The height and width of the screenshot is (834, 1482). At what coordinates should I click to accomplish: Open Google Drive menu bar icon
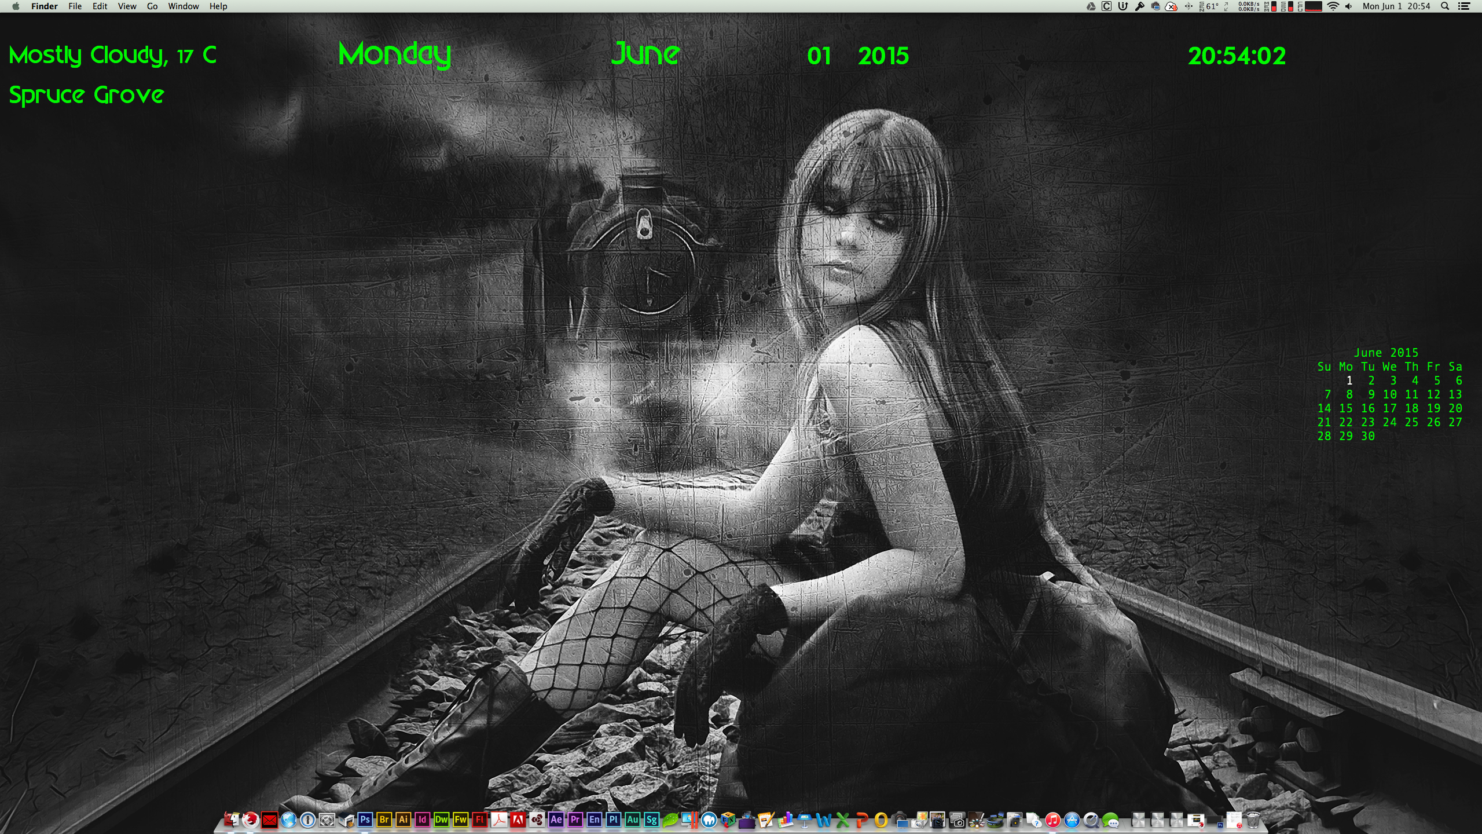tap(1091, 6)
